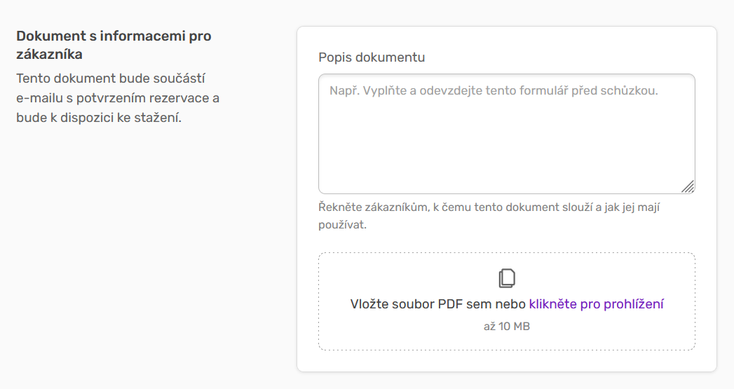The width and height of the screenshot is (734, 389).
Task: Click the word 'zákazníka' in the heading
Action: (x=49, y=54)
